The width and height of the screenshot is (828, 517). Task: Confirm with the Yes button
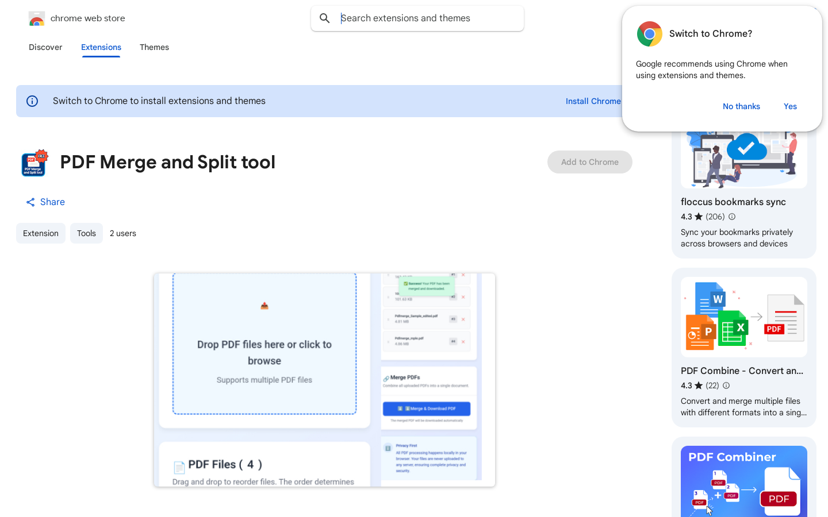(x=790, y=106)
